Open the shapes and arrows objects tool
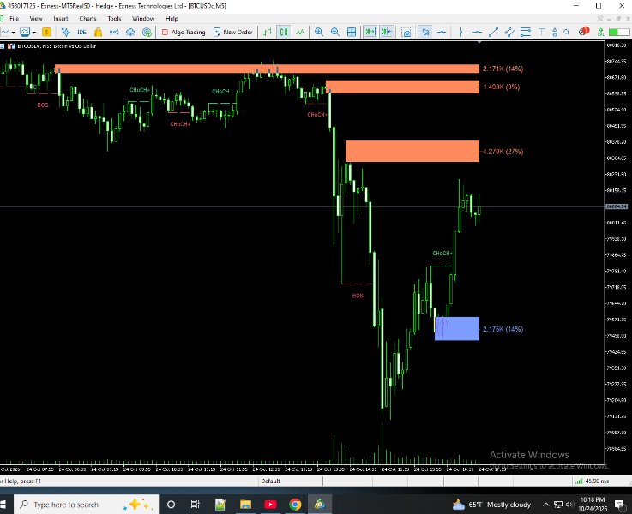This screenshot has height=514, width=632. [x=555, y=33]
